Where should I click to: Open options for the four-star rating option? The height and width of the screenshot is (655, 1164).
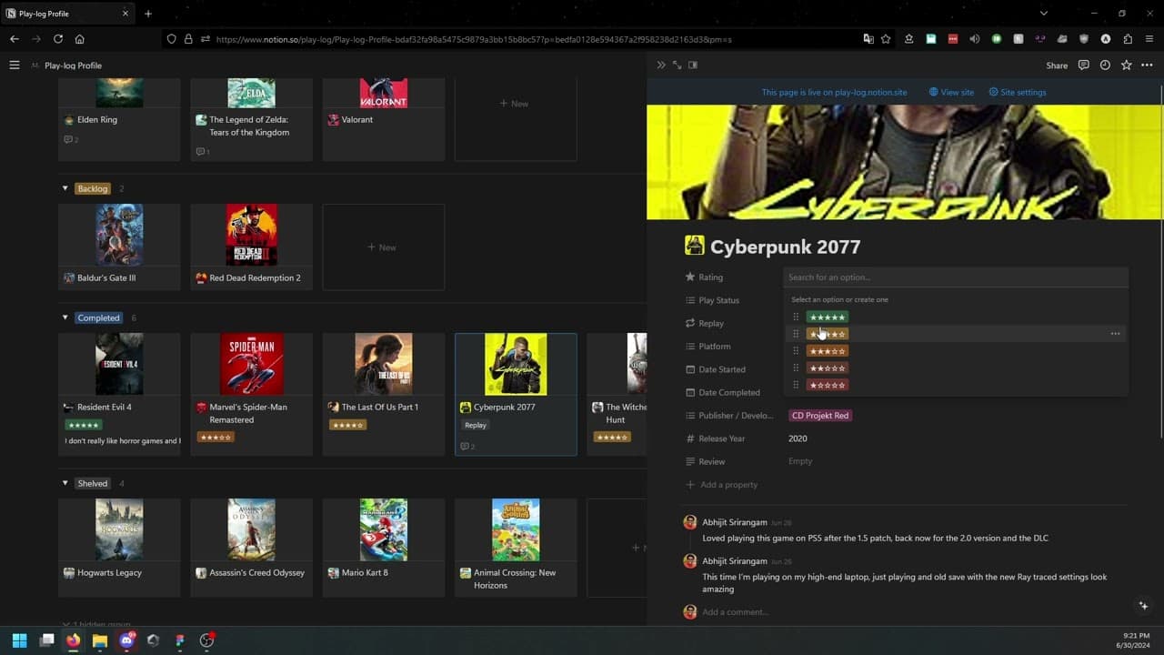tap(1115, 334)
